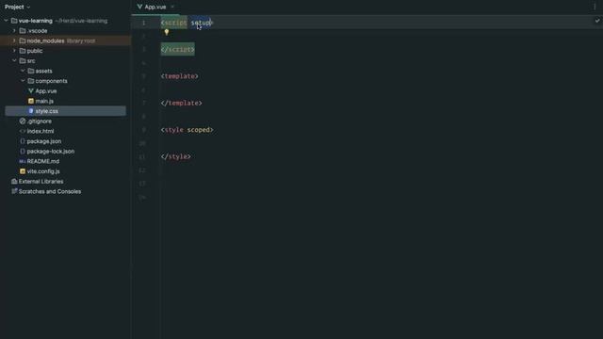Click the vite.config.js file icon

23,171
